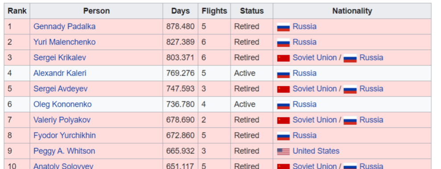Open the Anatoly Solovyev link

coord(63,166)
